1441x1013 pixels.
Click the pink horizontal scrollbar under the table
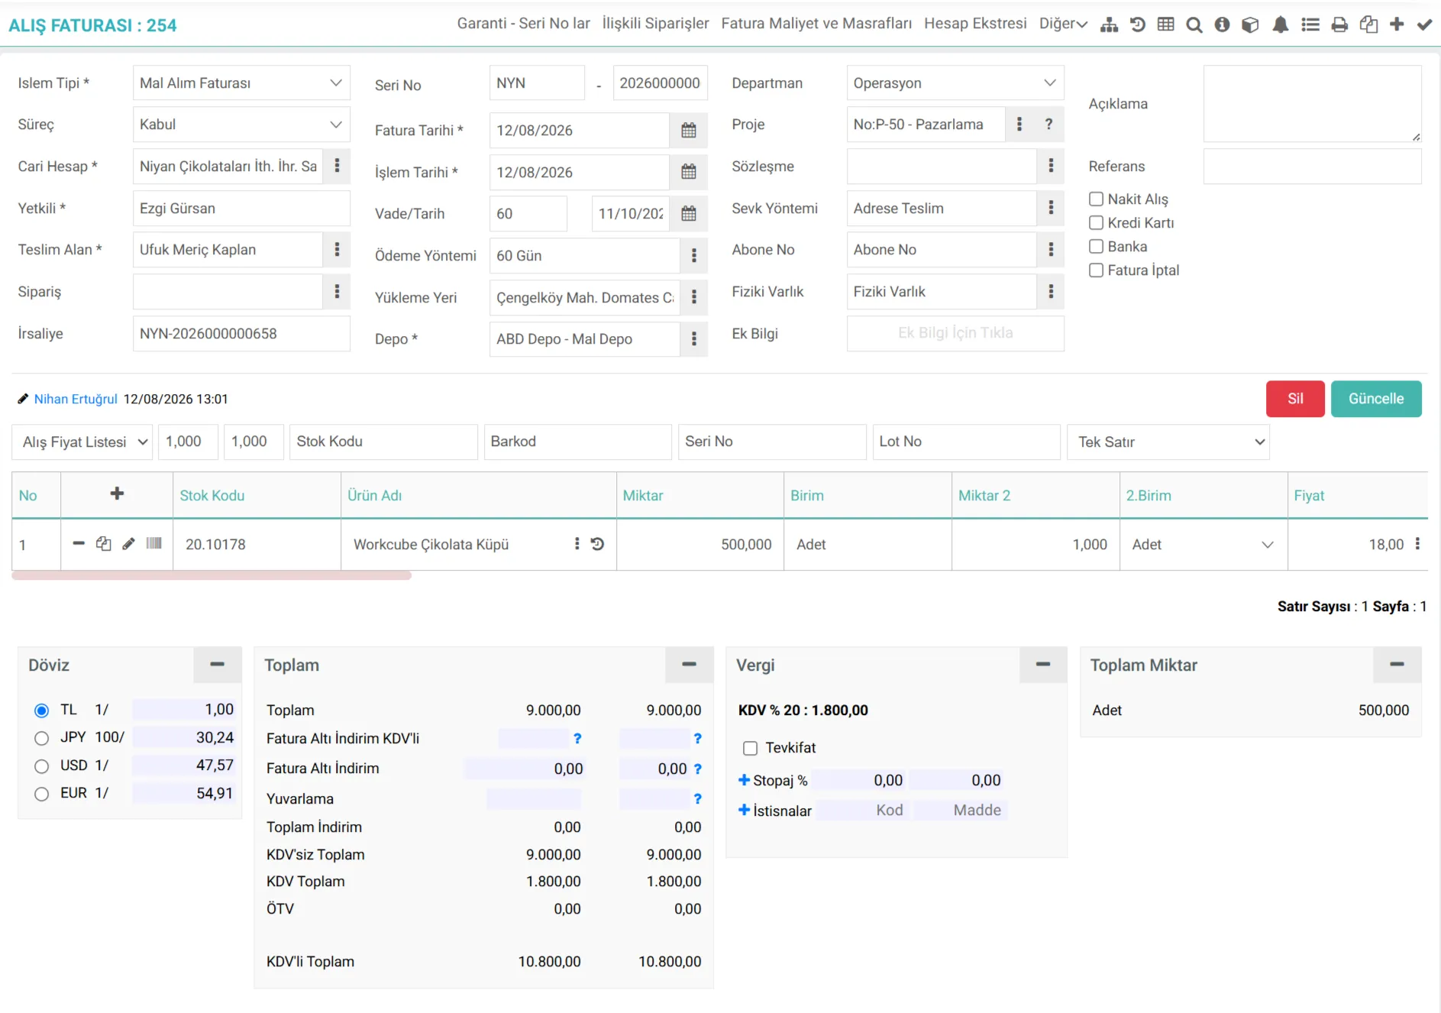(x=212, y=575)
